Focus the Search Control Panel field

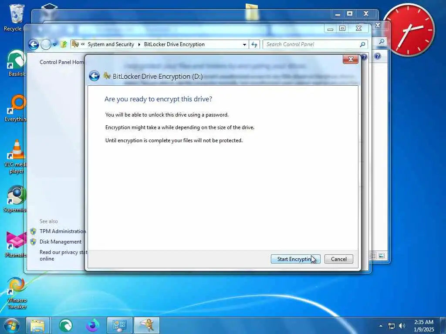312,44
